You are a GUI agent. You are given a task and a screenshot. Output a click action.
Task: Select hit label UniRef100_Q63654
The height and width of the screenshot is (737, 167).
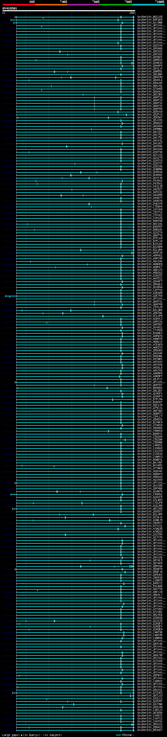(x=150, y=713)
